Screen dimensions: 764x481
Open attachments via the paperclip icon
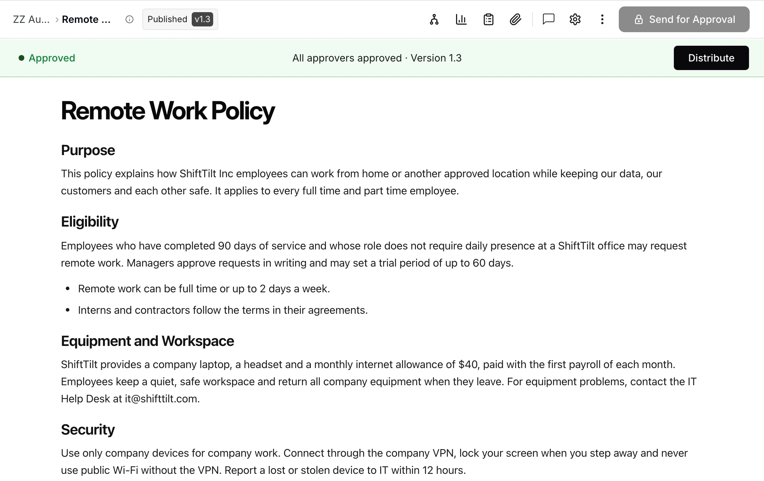click(515, 19)
